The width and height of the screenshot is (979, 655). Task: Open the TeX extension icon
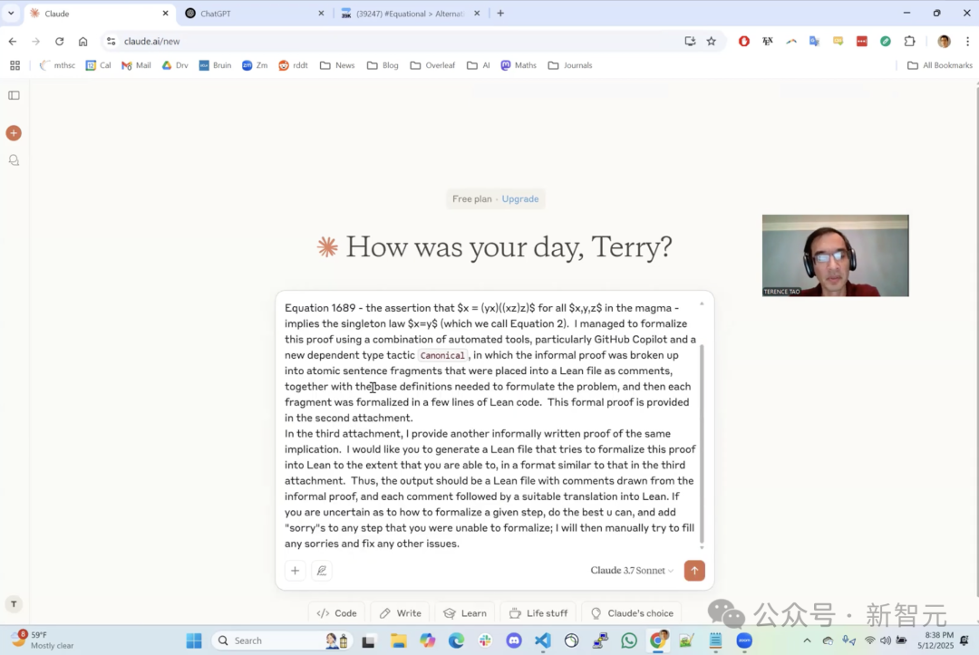coord(768,41)
